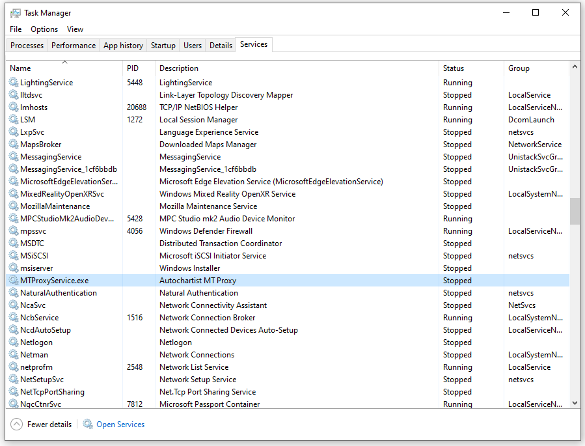Click the Windows Defender Firewall description
The width and height of the screenshot is (585, 446).
[206, 230]
